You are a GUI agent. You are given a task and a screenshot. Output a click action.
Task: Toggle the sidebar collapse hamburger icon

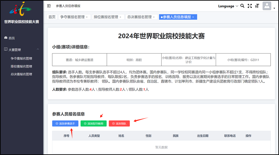point(49,6)
